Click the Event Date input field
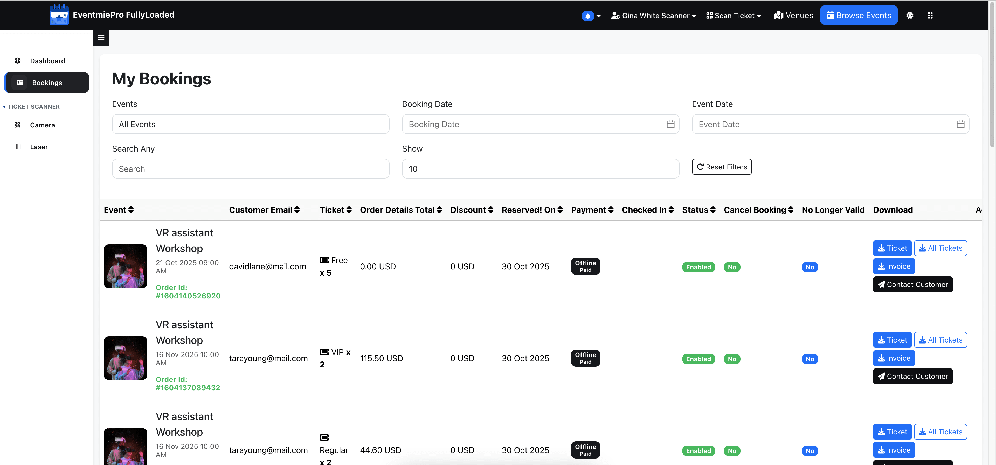Viewport: 996px width, 465px height. pos(831,124)
